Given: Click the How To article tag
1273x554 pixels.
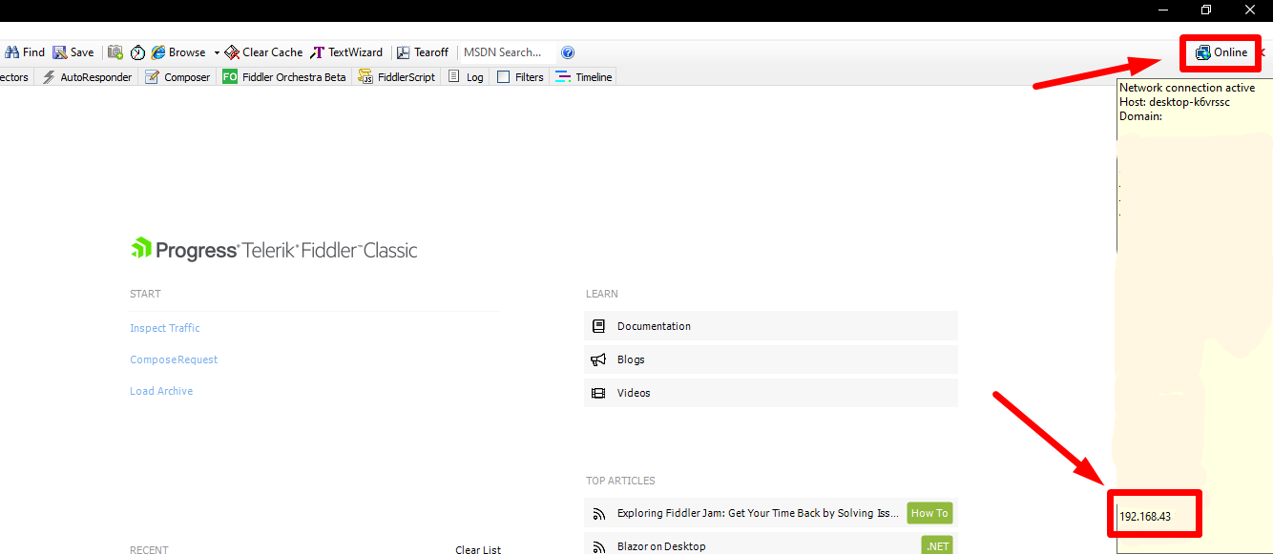Looking at the screenshot, I should [929, 513].
